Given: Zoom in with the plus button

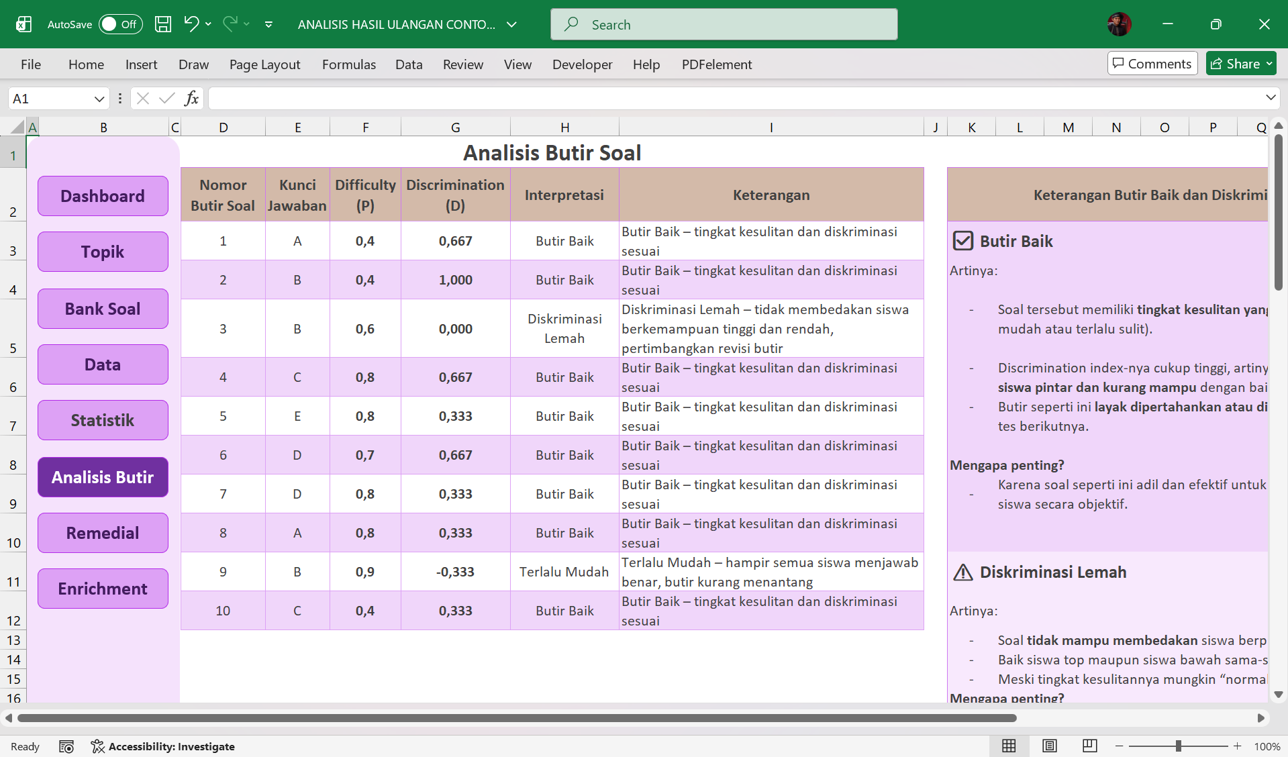Looking at the screenshot, I should (x=1237, y=746).
